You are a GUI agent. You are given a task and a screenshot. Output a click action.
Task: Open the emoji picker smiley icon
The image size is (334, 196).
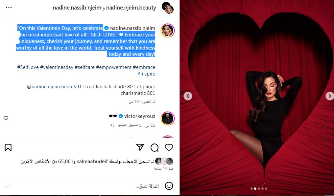169,186
